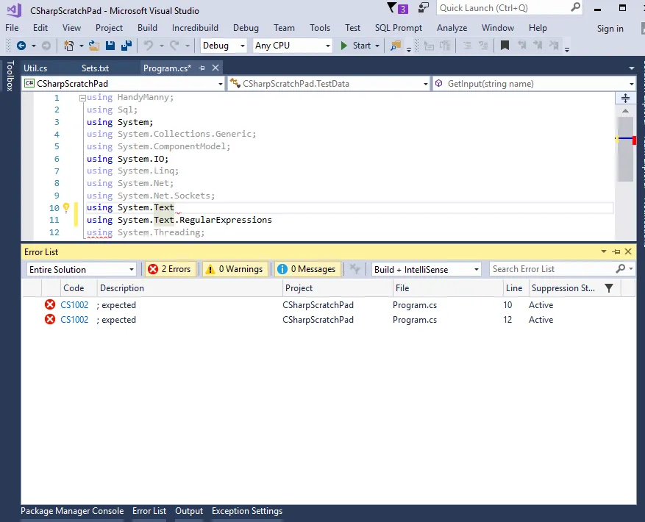The image size is (645, 522).
Task: Open the Package Manager Console tab
Action: click(72, 511)
